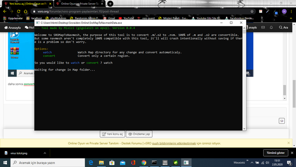Click the taskbar search box
This screenshot has height=167, width=296.
pyautogui.click(x=48, y=163)
